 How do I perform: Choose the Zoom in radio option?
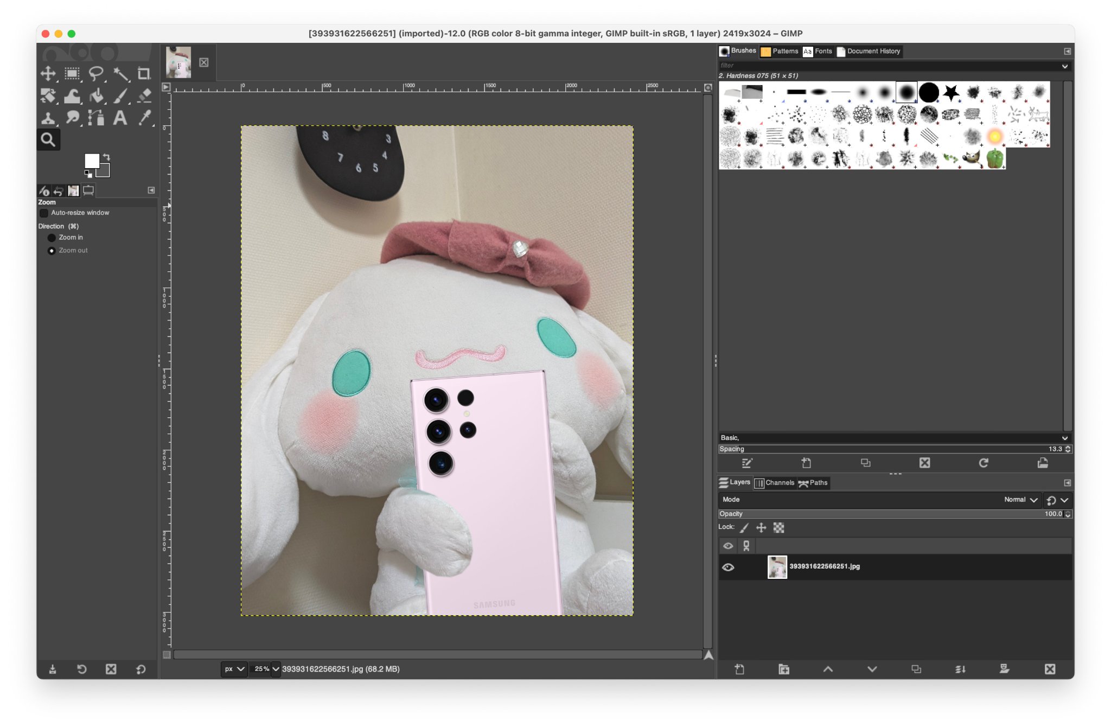[52, 238]
